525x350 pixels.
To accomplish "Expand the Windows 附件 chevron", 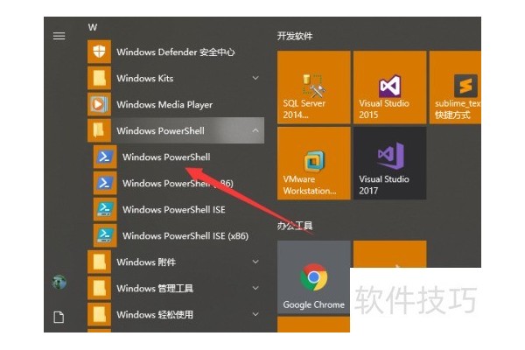I will point(255,262).
